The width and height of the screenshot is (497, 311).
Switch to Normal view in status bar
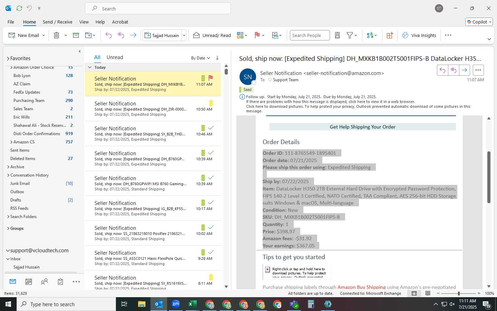click(x=414, y=293)
